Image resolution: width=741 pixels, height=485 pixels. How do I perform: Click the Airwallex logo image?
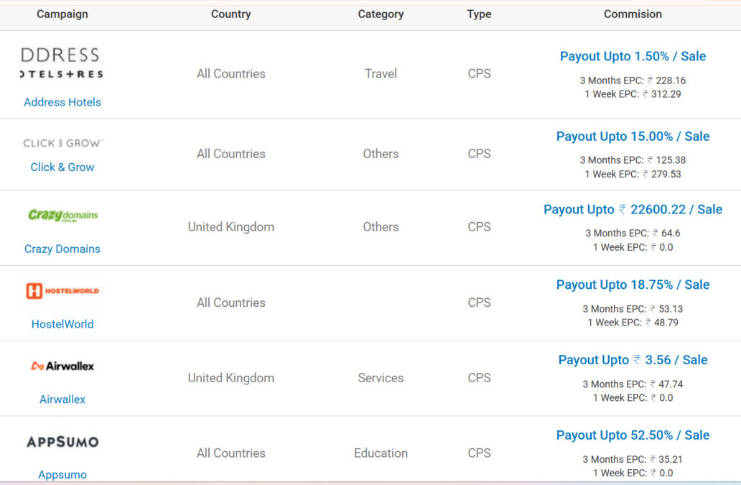tap(62, 366)
